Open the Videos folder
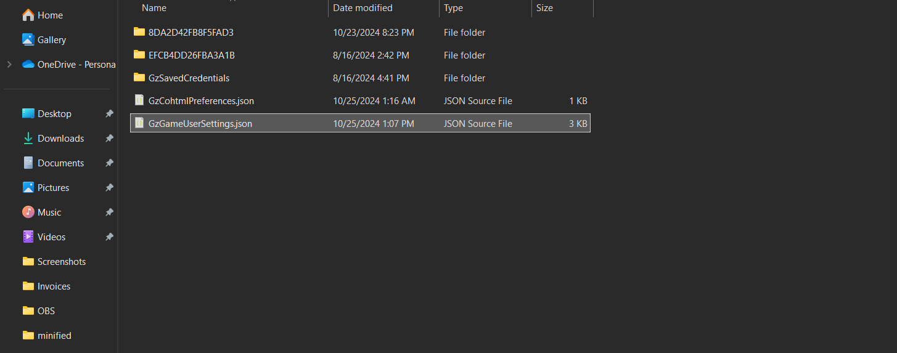Screen dimensions: 897x353 tap(51, 237)
